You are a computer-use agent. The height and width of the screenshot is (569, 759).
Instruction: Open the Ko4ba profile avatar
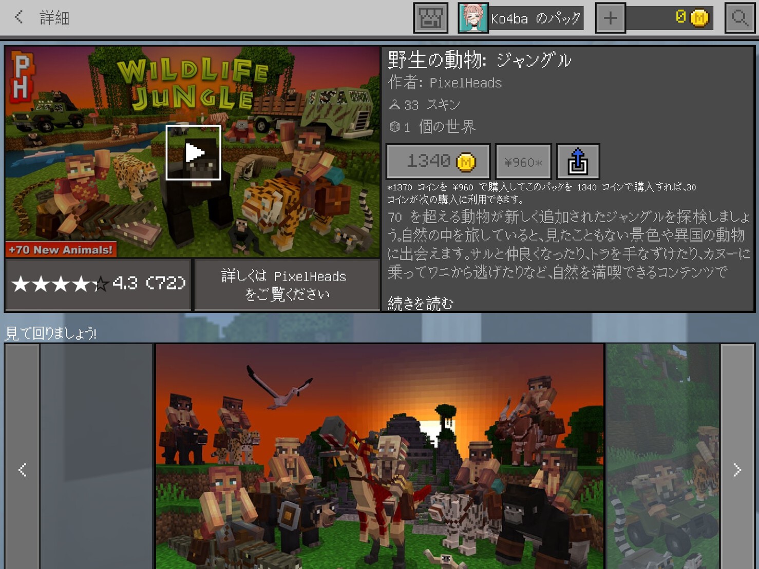tap(473, 18)
